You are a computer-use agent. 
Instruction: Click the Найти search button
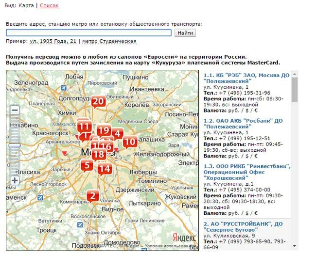point(185,33)
